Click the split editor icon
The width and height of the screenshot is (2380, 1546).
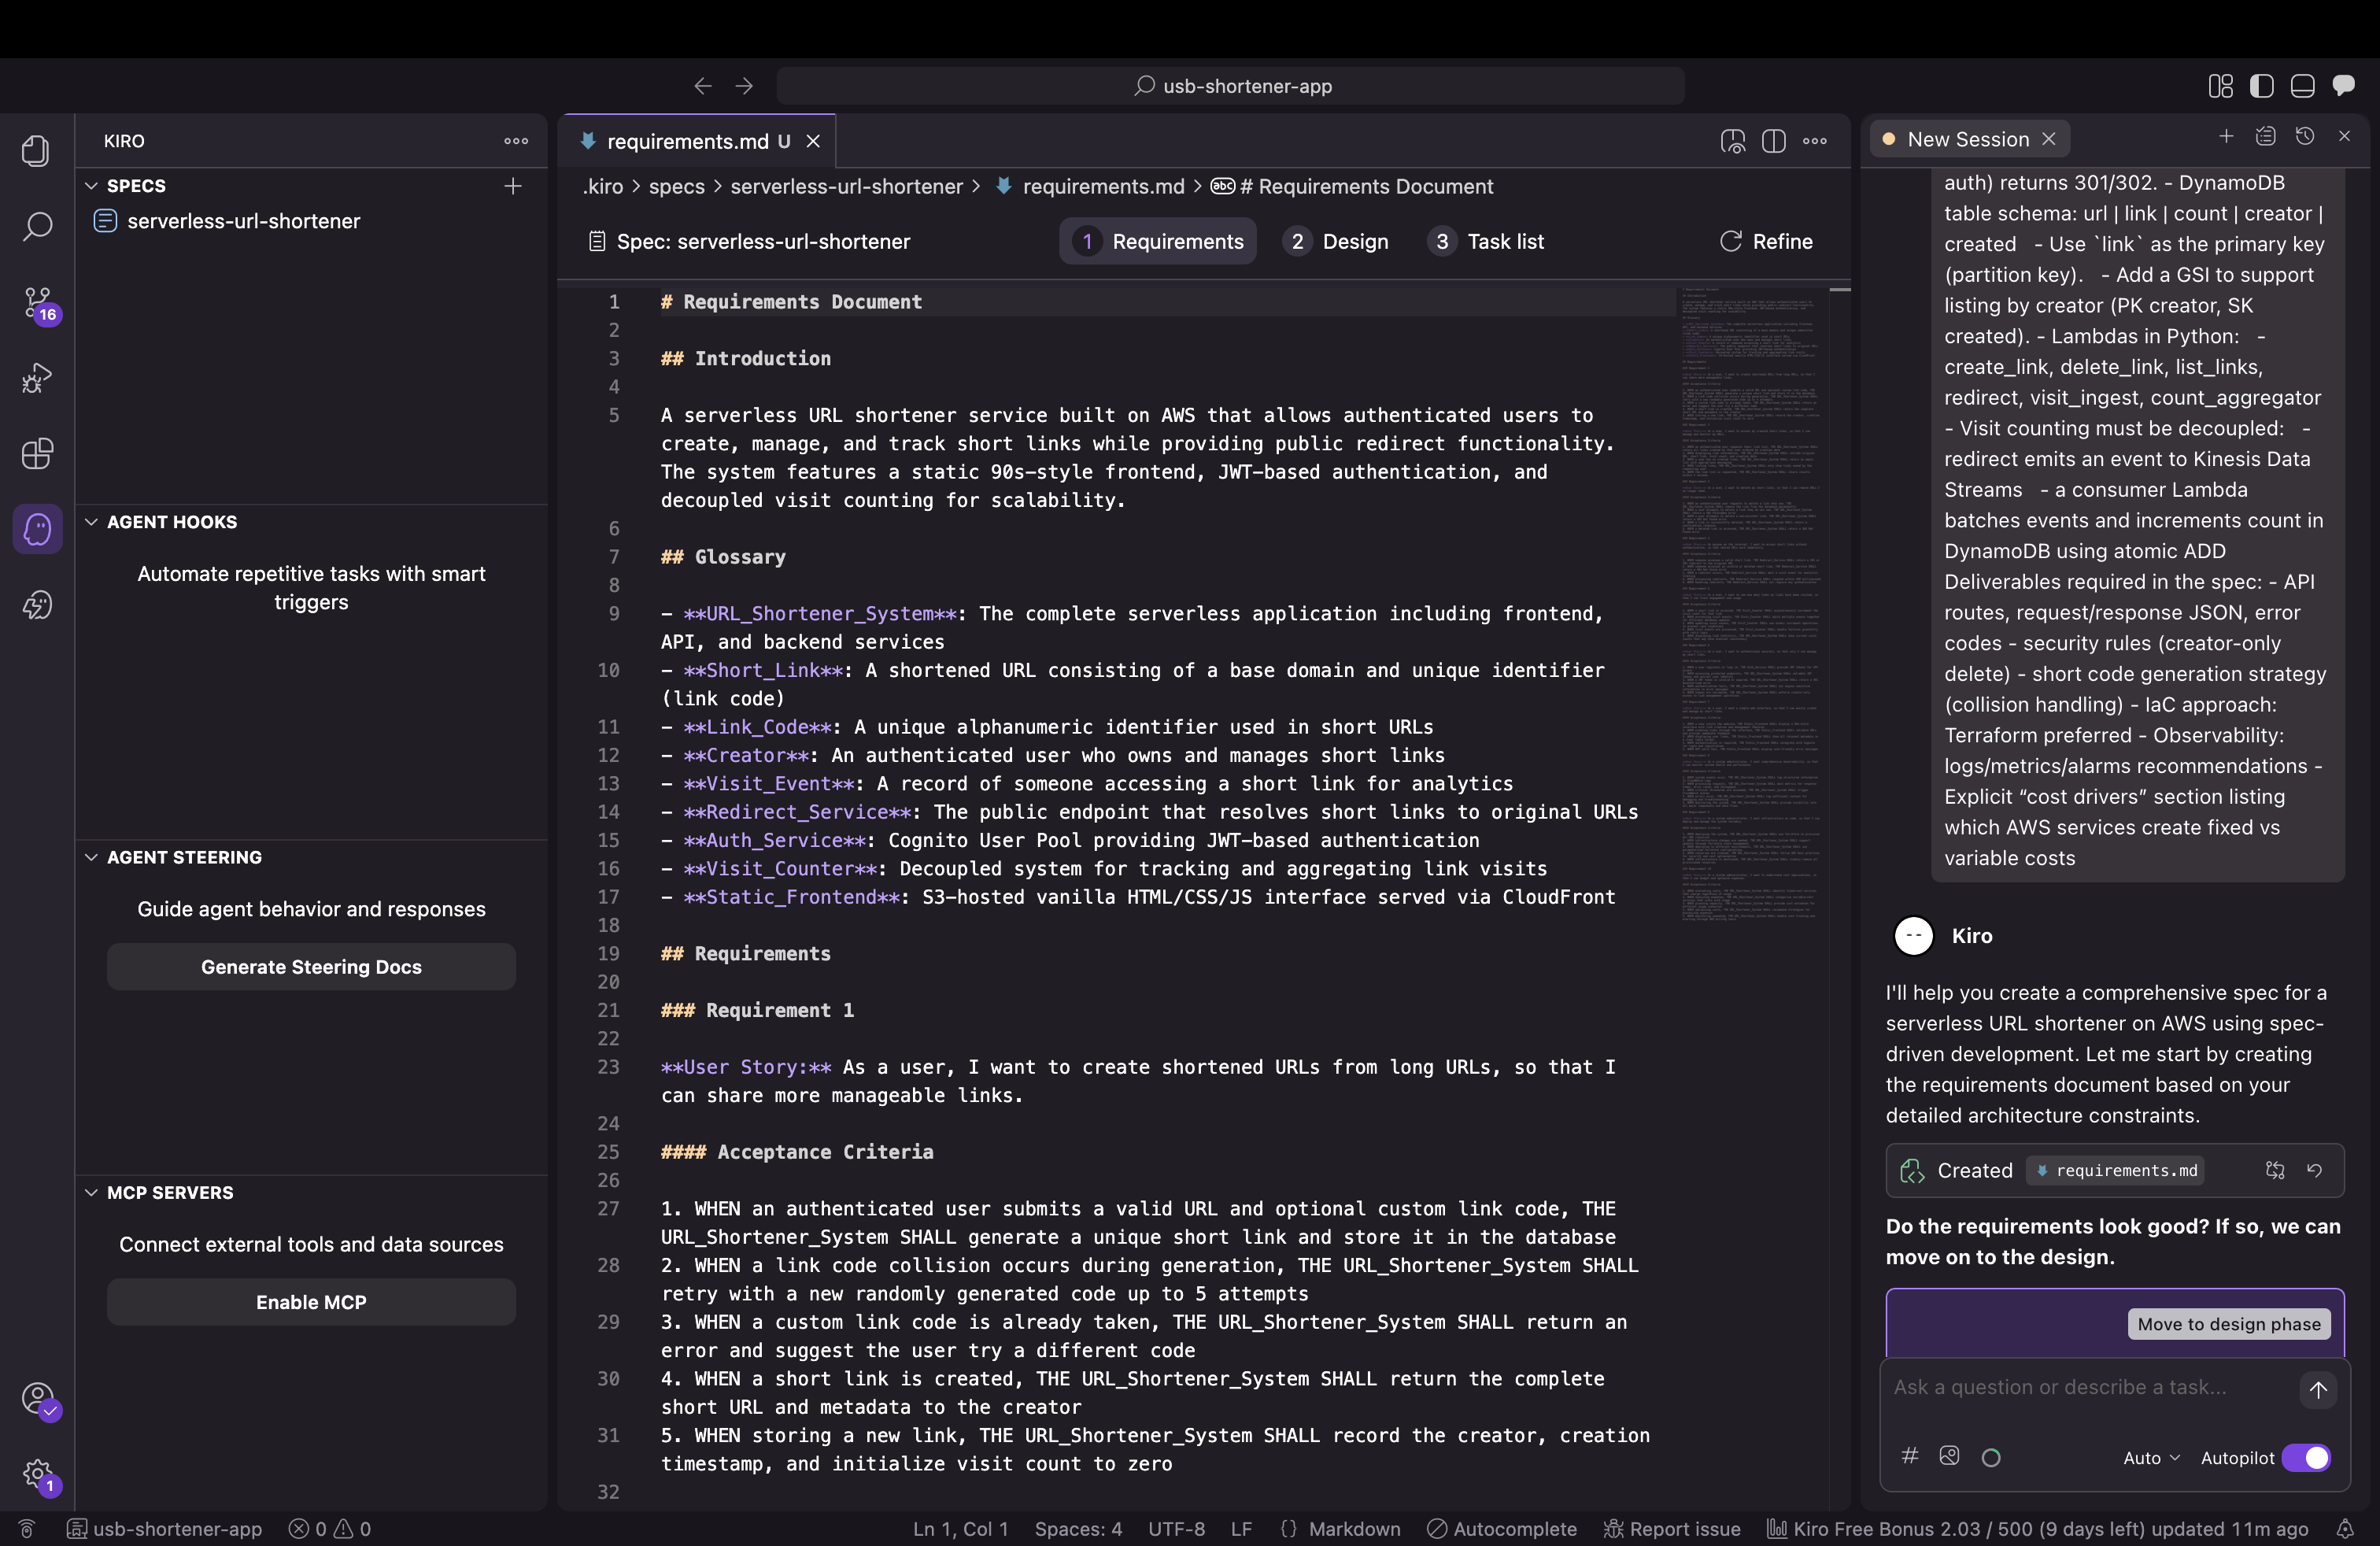(x=1774, y=141)
